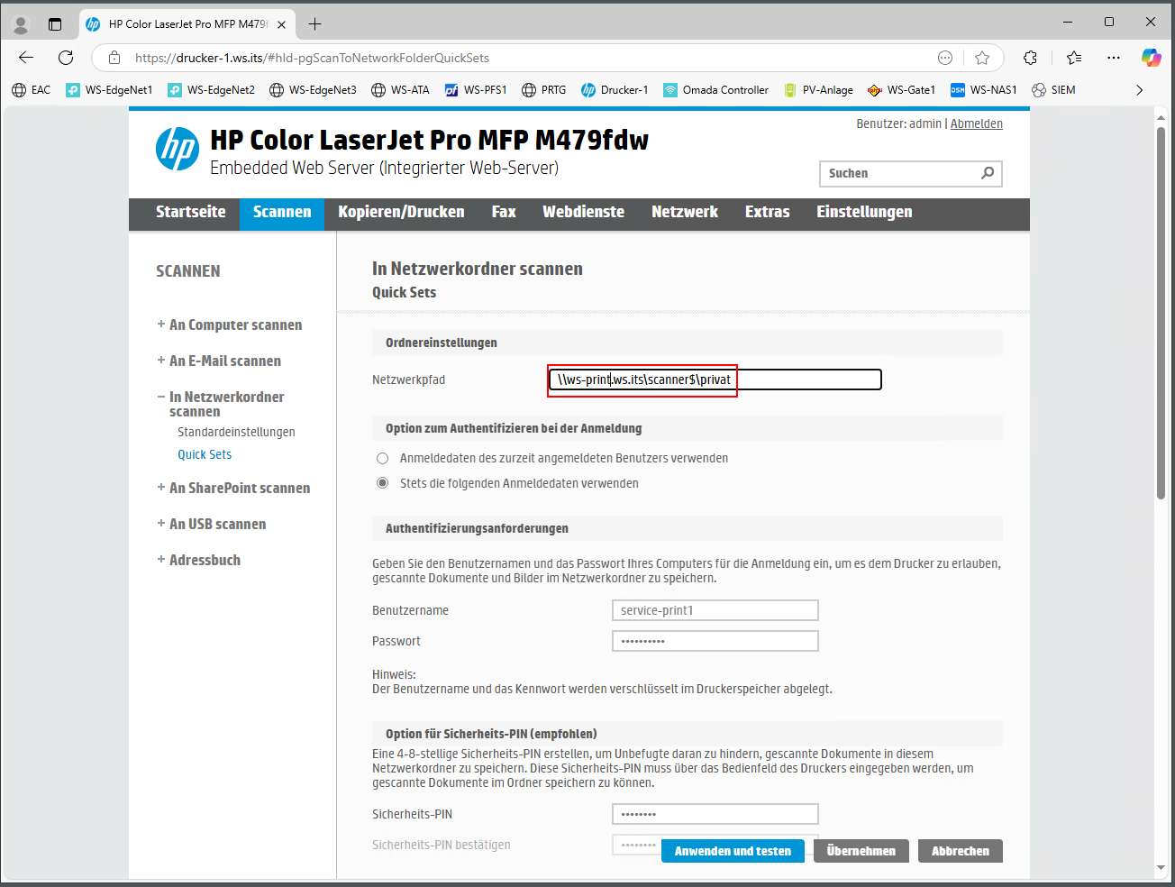The width and height of the screenshot is (1175, 887).
Task: Open the WS-PFS1 bookmark
Action: (476, 90)
